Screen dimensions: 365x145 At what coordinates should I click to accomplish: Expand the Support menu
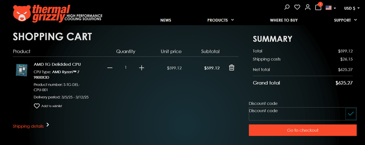click(x=345, y=20)
